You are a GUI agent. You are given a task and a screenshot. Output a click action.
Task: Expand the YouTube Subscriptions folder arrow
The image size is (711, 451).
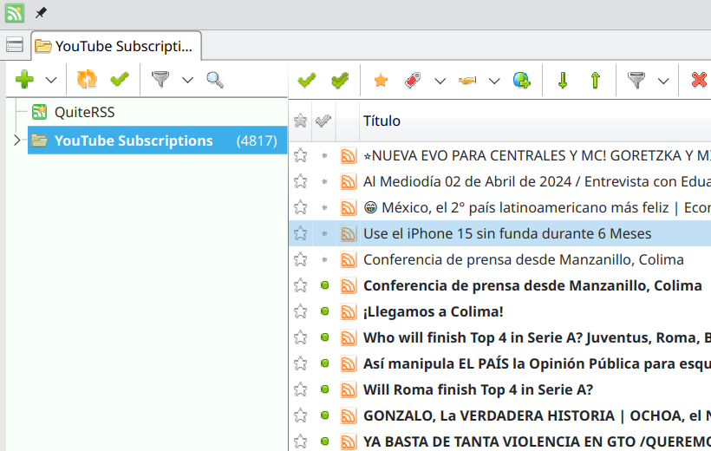[x=16, y=141]
